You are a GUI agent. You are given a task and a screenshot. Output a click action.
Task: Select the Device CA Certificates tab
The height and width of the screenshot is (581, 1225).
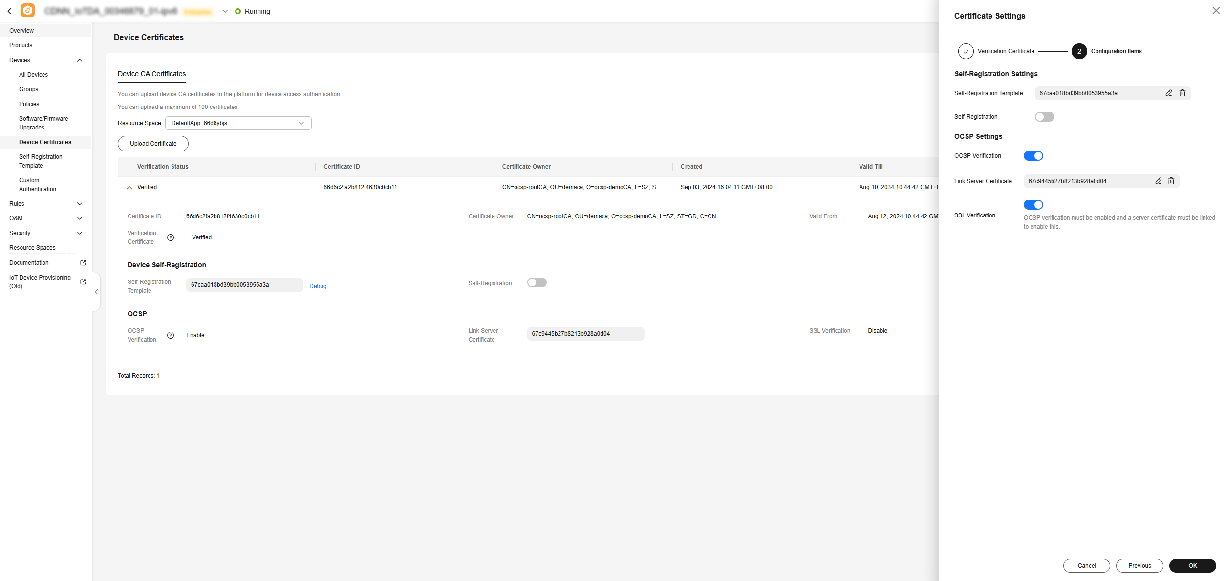(151, 74)
